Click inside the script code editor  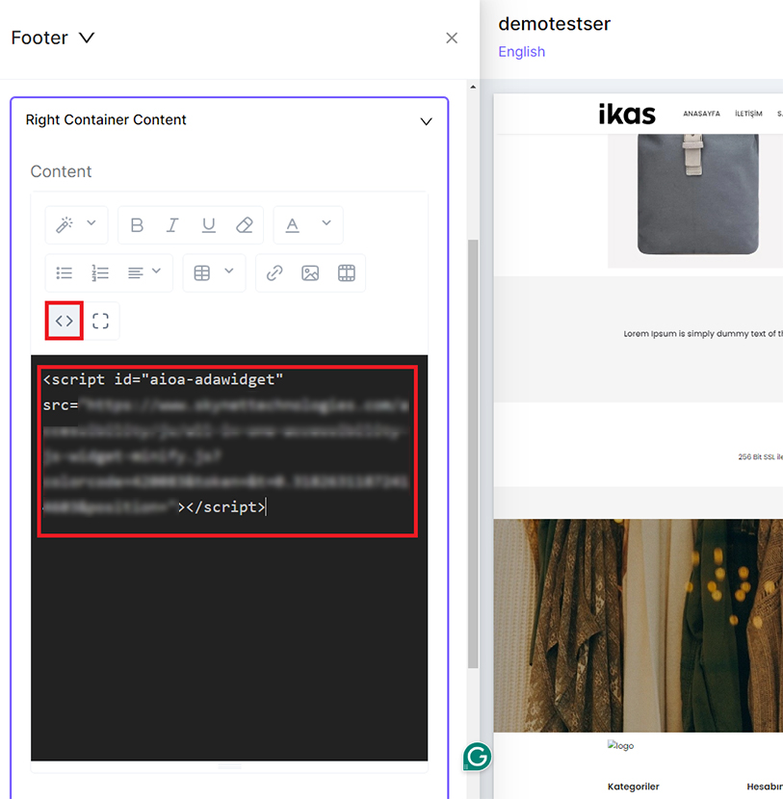[229, 626]
